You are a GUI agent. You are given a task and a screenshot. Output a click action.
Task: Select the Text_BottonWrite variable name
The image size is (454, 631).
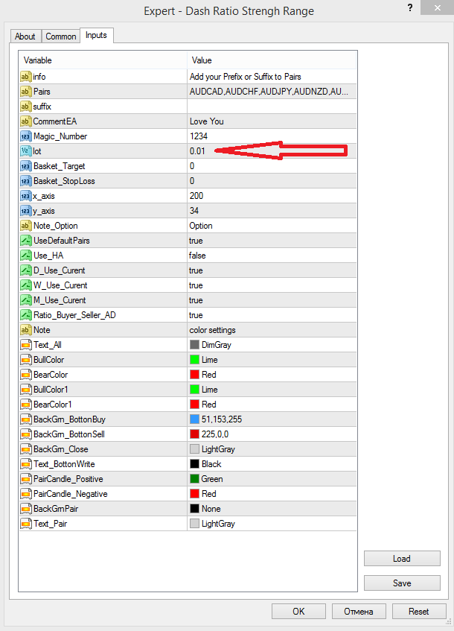pyautogui.click(x=64, y=464)
